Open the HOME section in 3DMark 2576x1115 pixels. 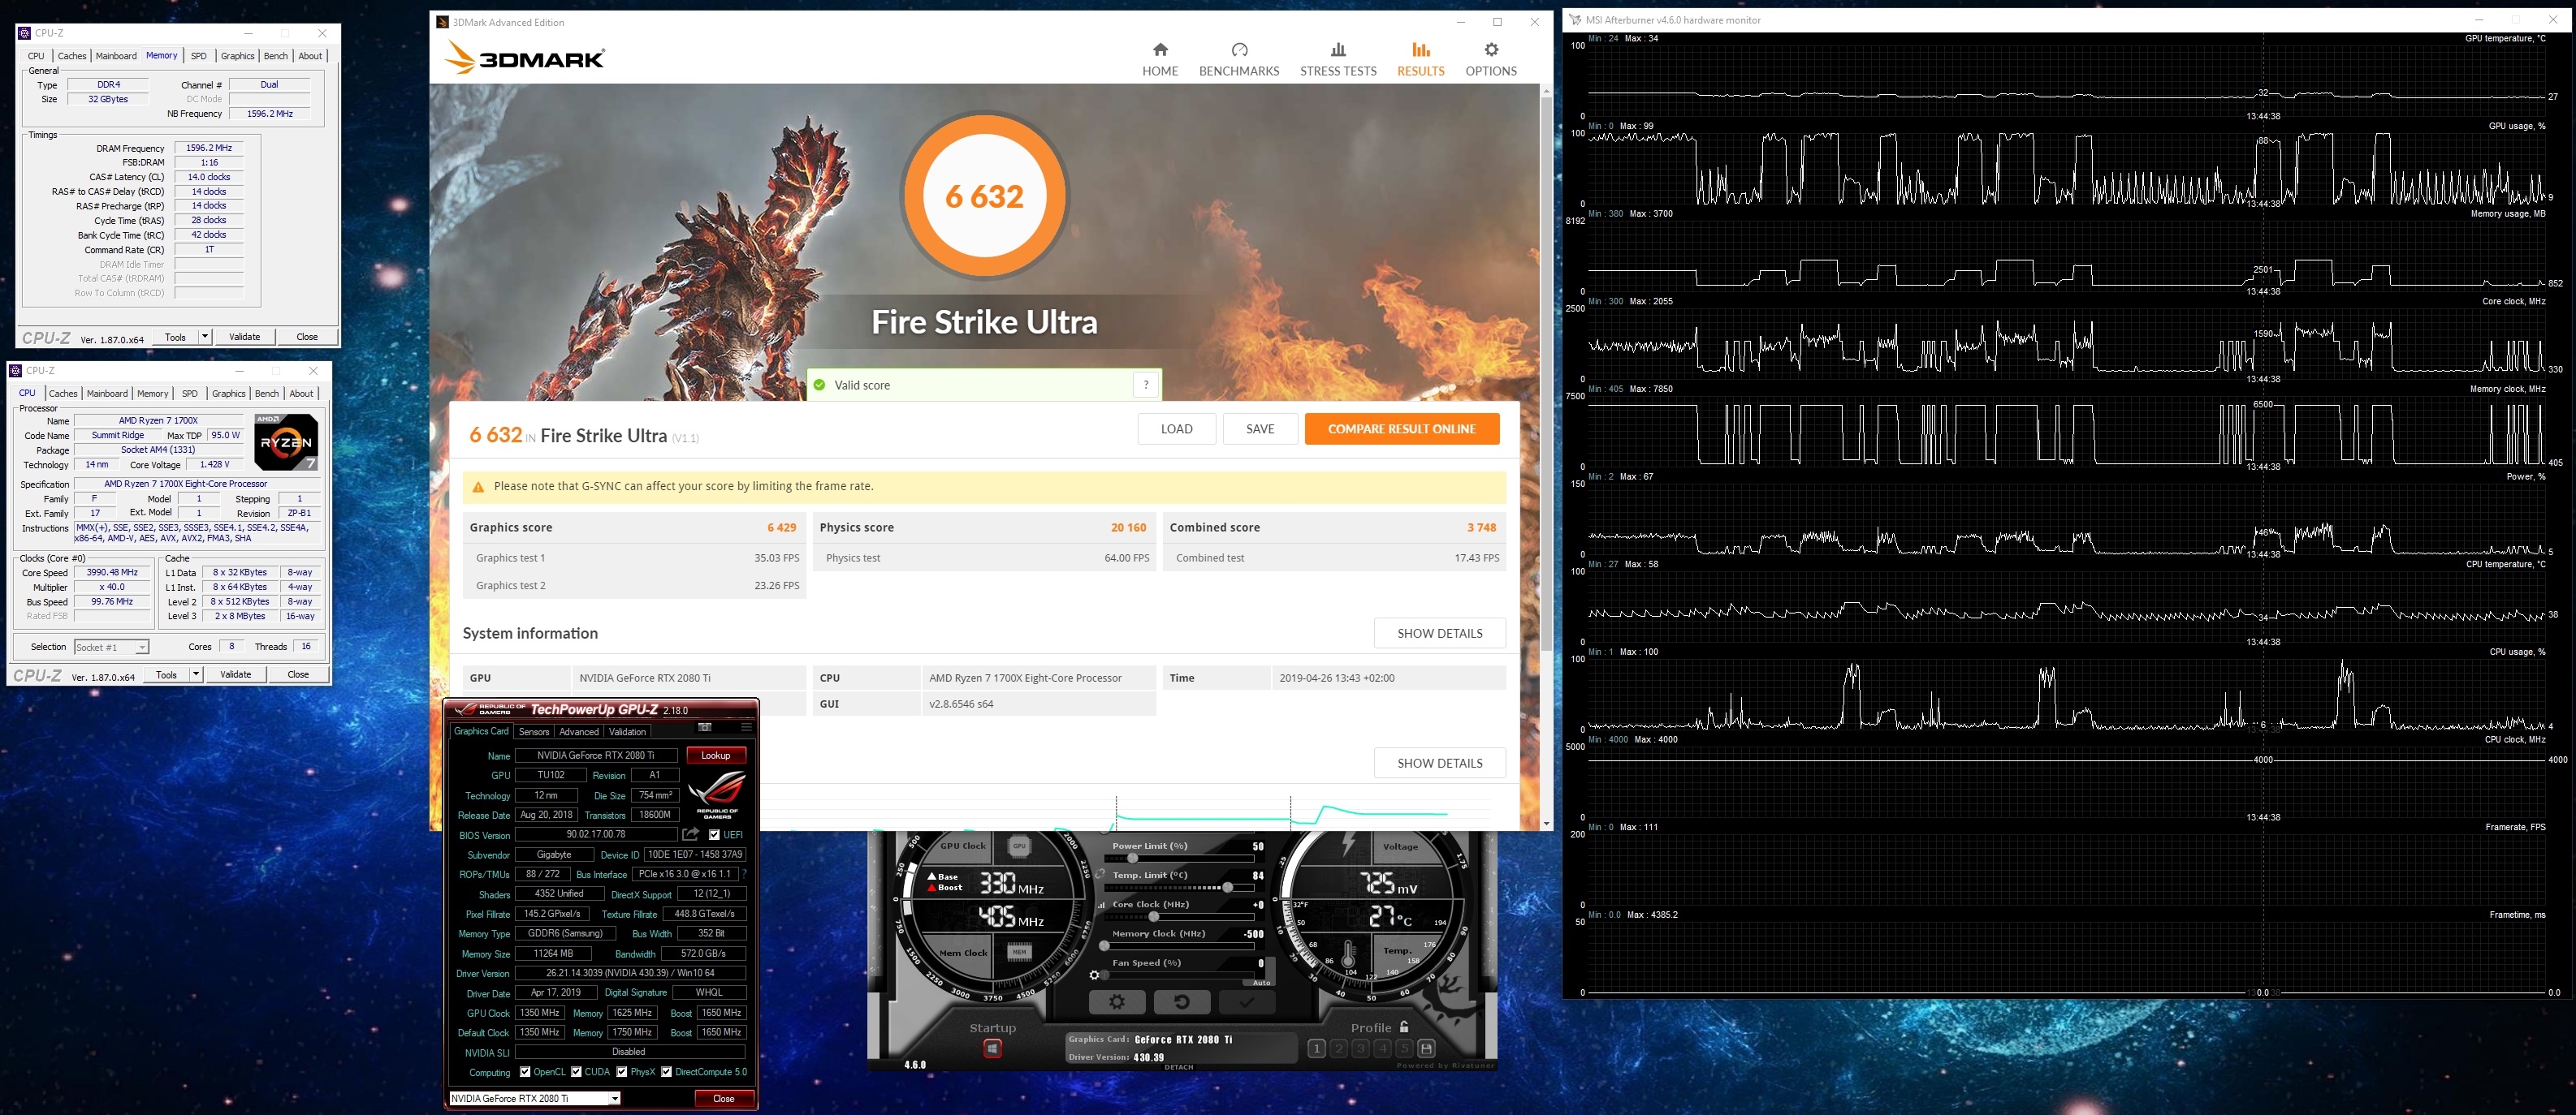pos(1160,59)
